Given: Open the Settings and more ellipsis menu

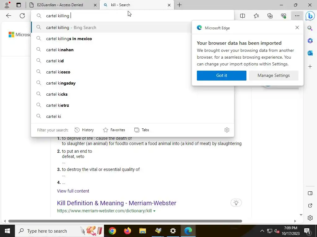Looking at the screenshot, I should pyautogui.click(x=297, y=16).
